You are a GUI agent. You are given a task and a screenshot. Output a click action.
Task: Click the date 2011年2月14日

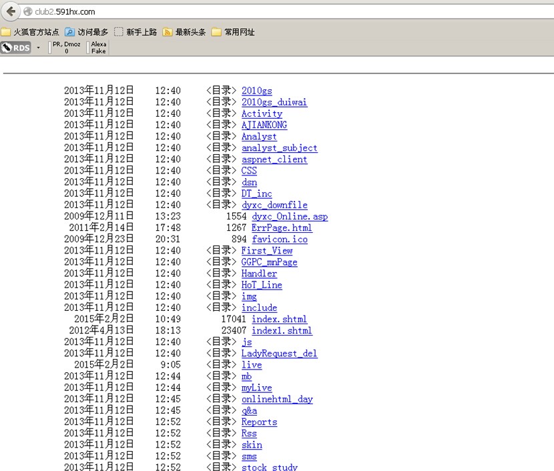point(101,227)
